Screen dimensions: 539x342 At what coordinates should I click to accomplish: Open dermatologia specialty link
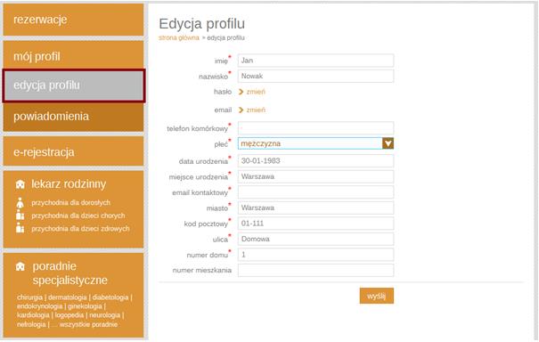pyautogui.click(x=68, y=297)
